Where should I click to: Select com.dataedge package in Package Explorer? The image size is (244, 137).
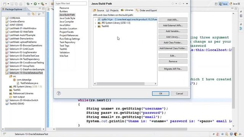pyautogui.click(x=24, y=80)
